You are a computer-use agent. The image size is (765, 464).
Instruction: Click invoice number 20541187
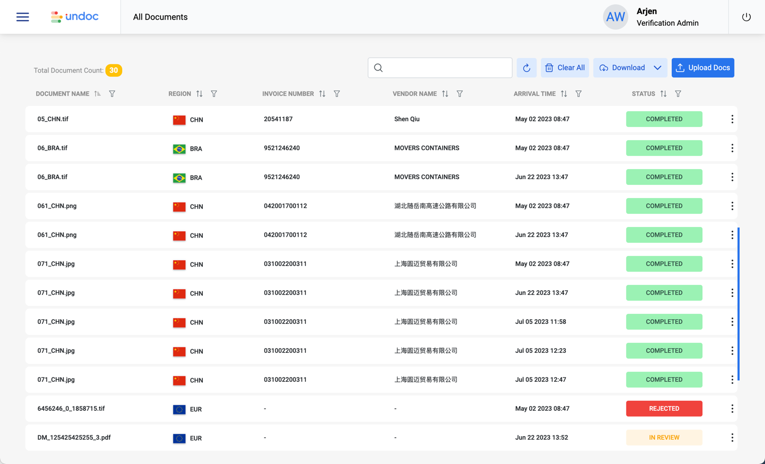(278, 119)
